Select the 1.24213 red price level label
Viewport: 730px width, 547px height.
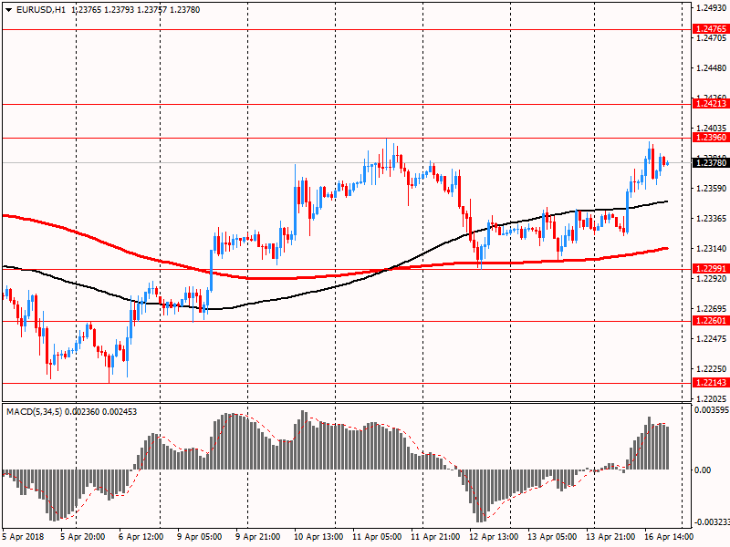coord(711,104)
